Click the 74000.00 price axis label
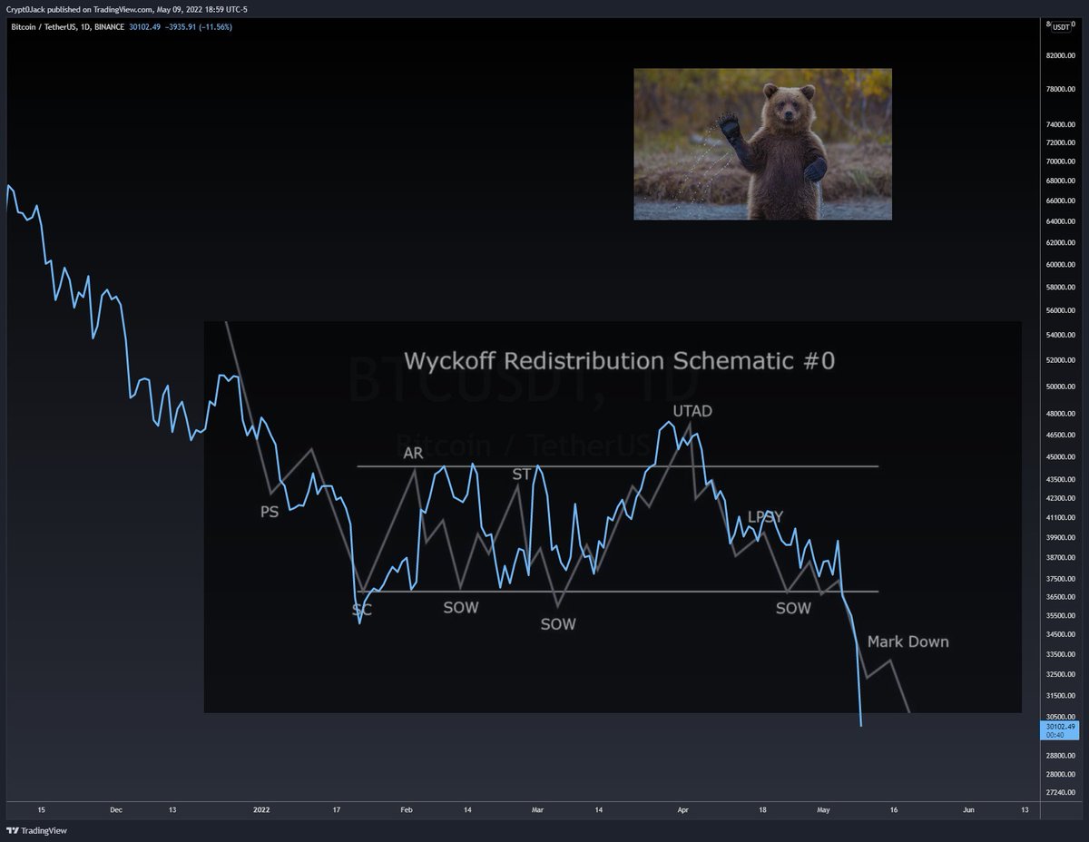The image size is (1089, 842). (1060, 124)
